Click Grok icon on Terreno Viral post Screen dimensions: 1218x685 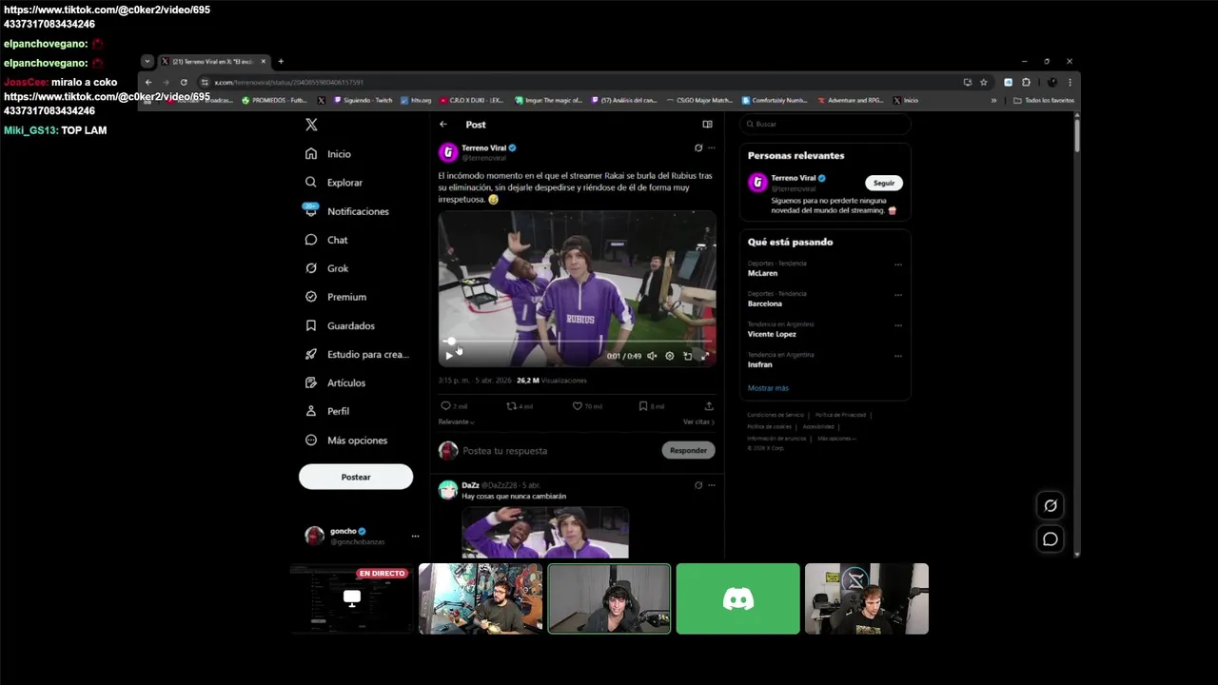[698, 148]
